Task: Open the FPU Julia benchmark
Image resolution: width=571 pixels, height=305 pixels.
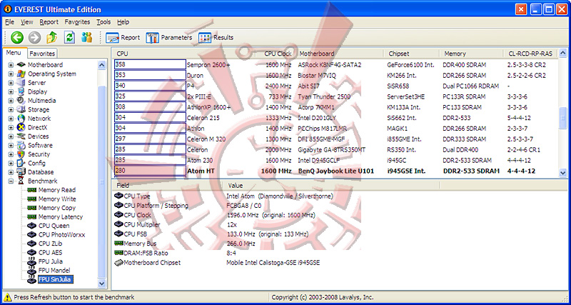Action: [50, 261]
